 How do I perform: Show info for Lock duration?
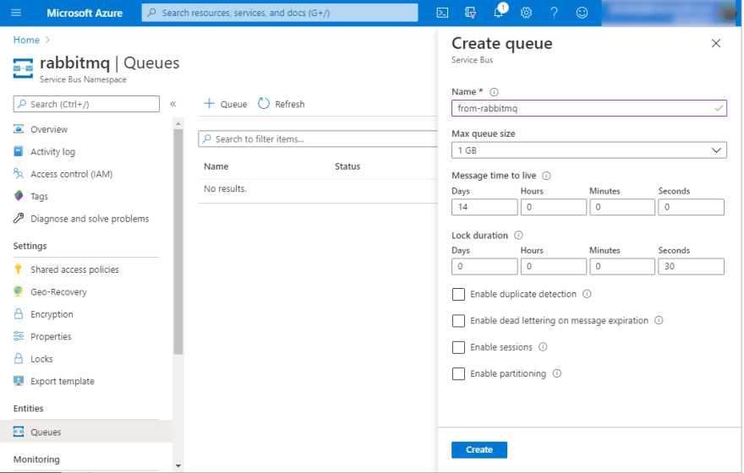[518, 235]
